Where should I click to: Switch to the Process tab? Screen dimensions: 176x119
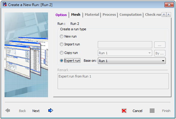pyautogui.click(x=109, y=15)
